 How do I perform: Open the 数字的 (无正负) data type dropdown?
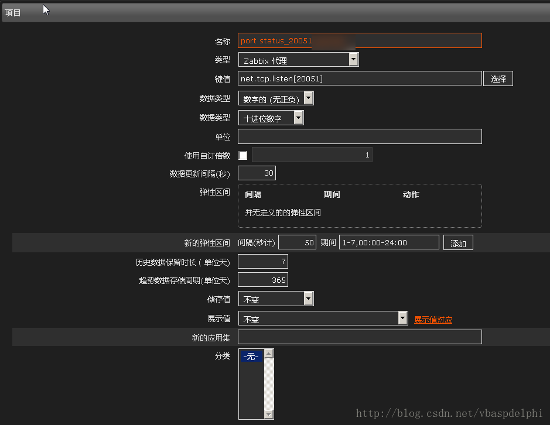276,98
